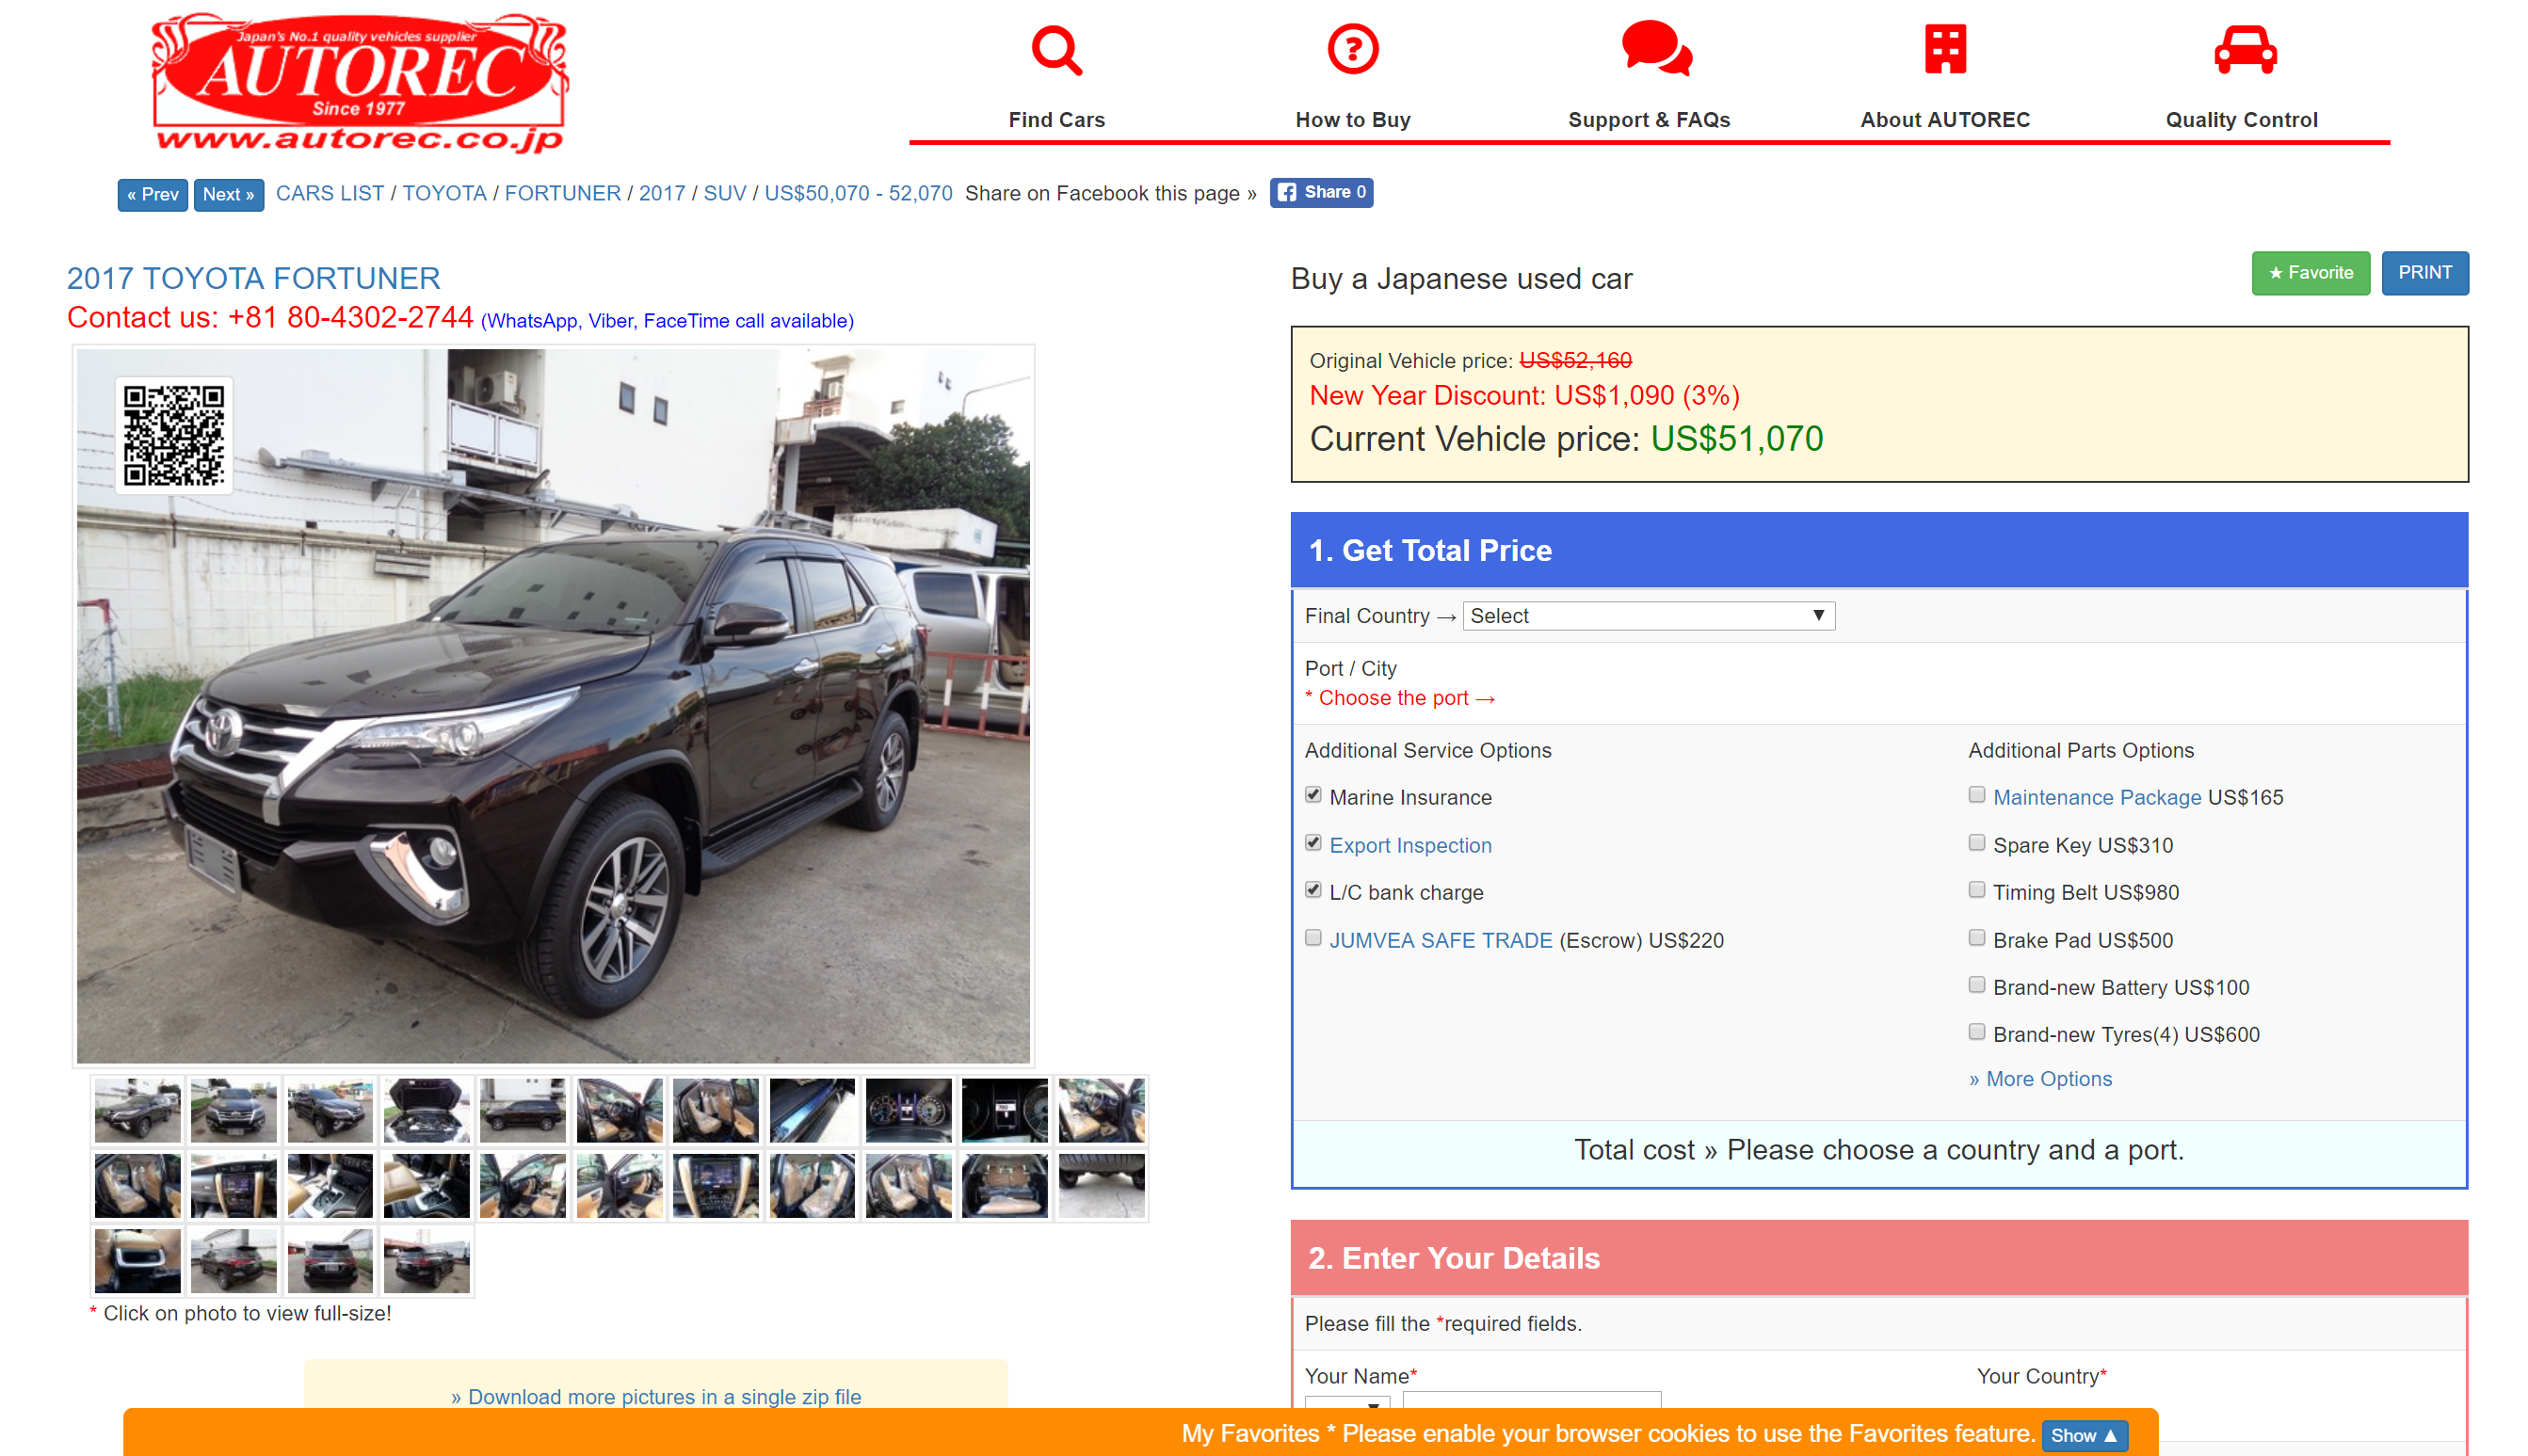Uncheck Marine Insurance checkbox
The width and height of the screenshot is (2528, 1456).
pyautogui.click(x=1312, y=795)
